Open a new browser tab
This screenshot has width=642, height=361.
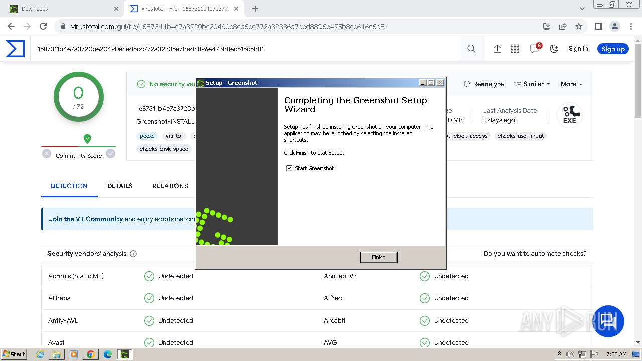point(255,9)
